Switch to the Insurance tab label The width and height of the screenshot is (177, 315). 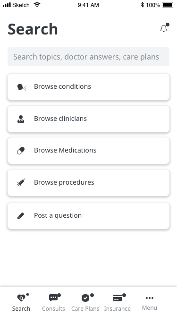(118, 308)
